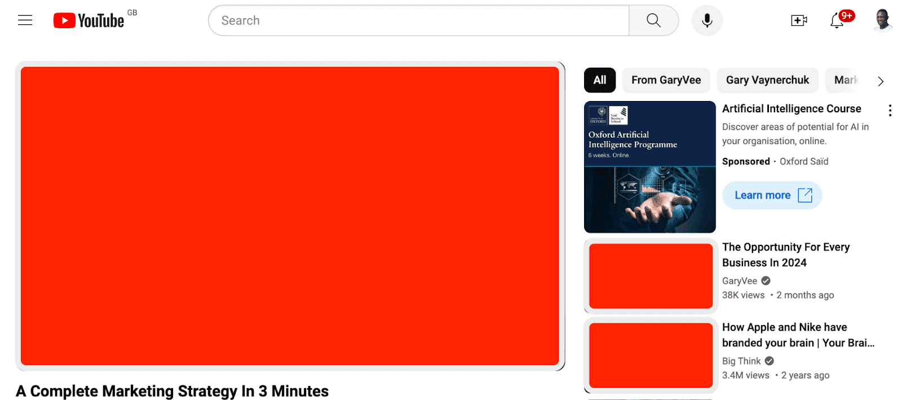Open ad options three-dot menu
This screenshot has width=902, height=400.
click(890, 111)
